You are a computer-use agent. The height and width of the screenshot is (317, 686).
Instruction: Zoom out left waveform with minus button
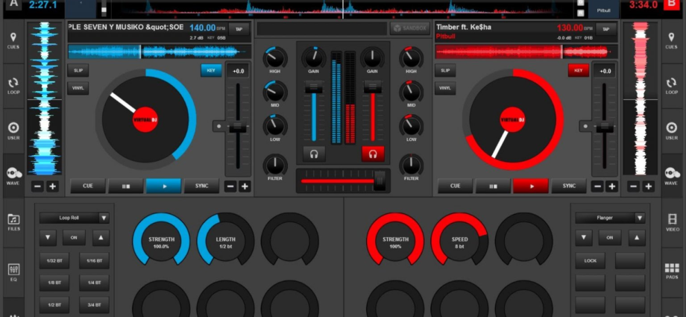(37, 186)
